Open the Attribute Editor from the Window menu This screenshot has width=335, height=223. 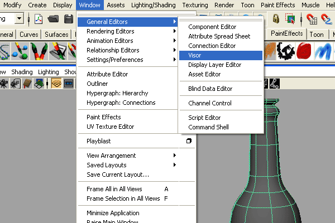point(127,74)
